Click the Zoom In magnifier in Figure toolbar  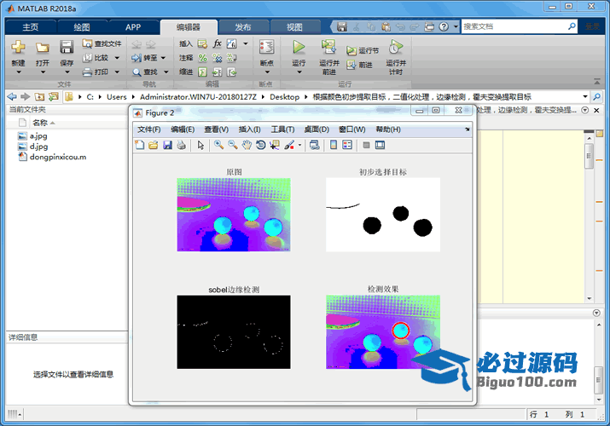click(x=219, y=146)
